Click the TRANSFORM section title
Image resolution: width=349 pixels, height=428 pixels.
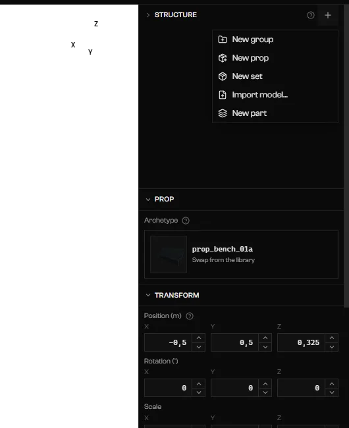click(177, 295)
